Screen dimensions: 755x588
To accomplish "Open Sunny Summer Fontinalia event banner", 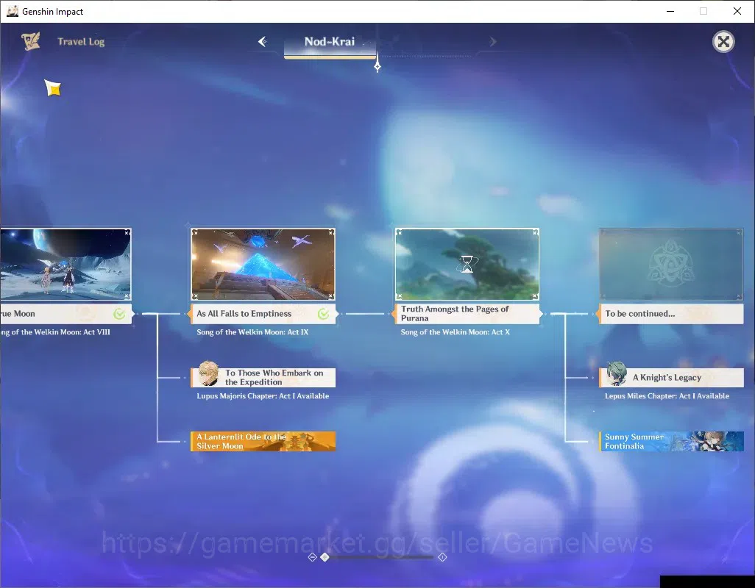I will [x=671, y=441].
